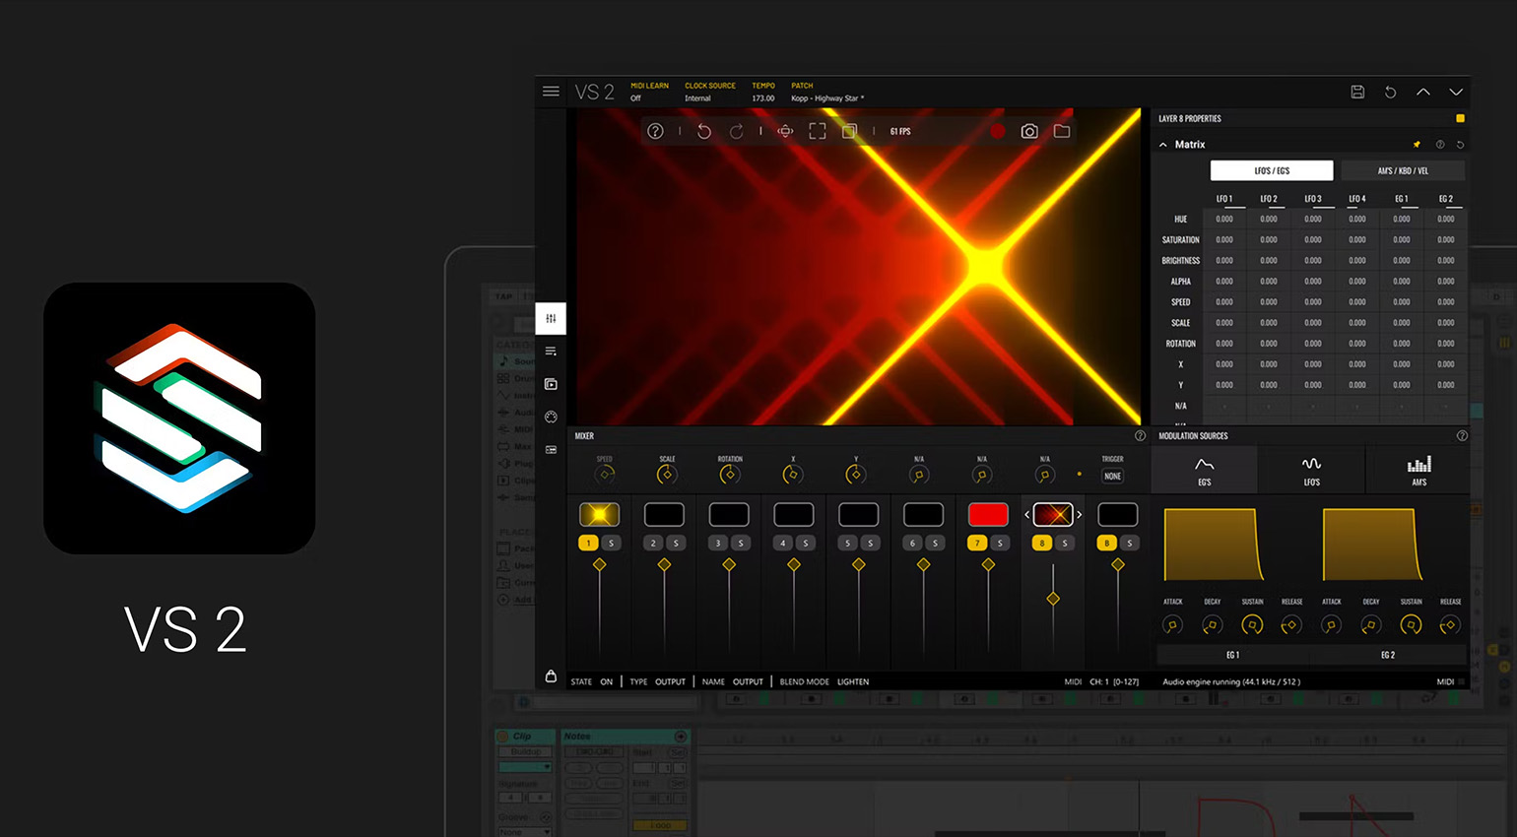Viewport: 1517px width, 837px height.
Task: Switch to the AM'S / KBD / VEL tab
Action: [1403, 170]
